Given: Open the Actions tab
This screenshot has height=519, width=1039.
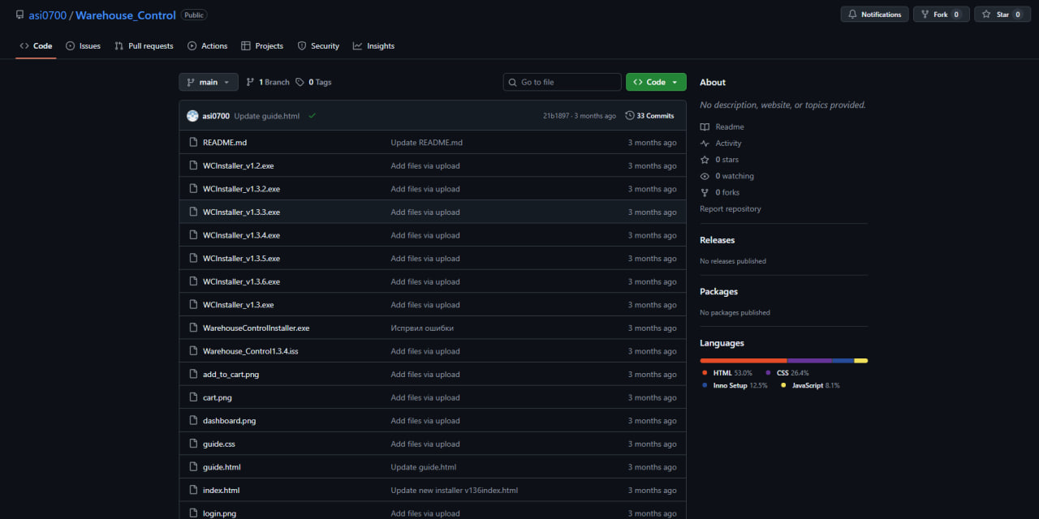Looking at the screenshot, I should coord(207,46).
